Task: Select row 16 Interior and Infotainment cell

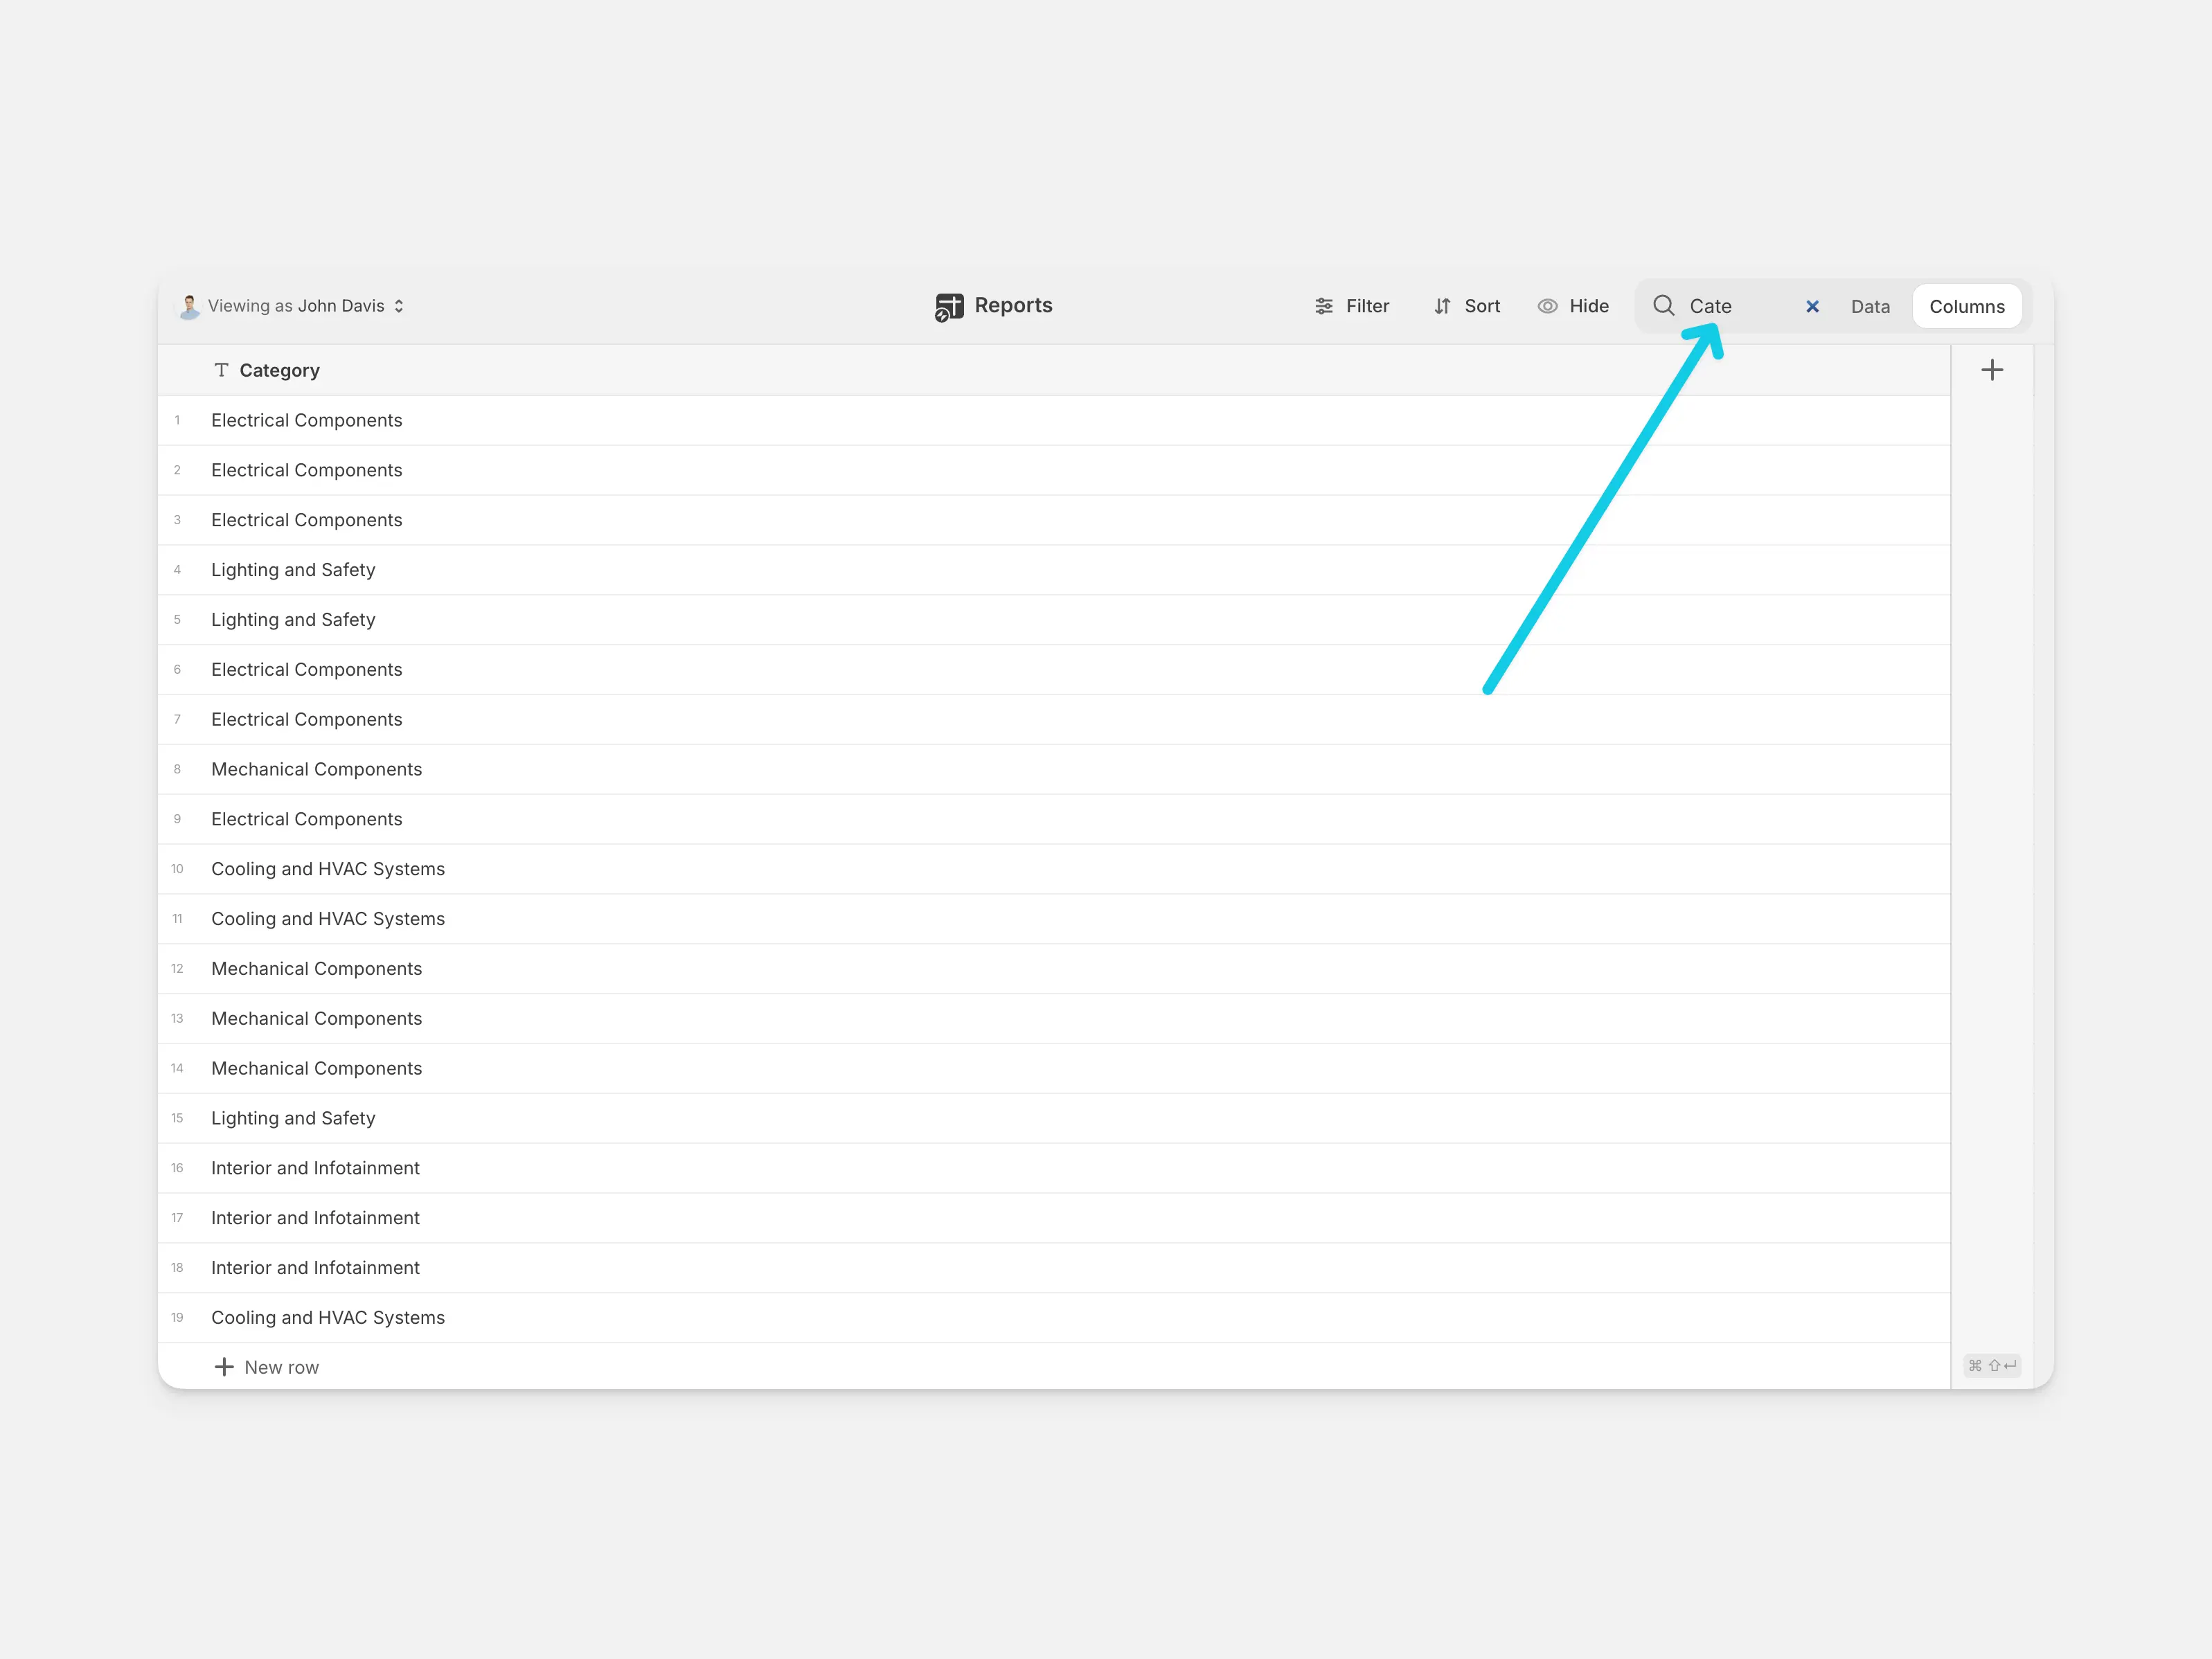Action: click(1054, 1168)
